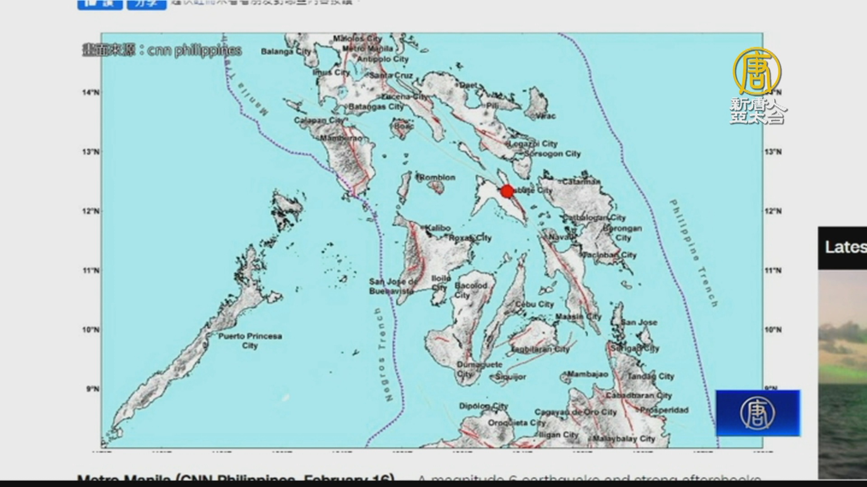Click the Legazpi City map label
867x487 pixels.
(x=533, y=144)
